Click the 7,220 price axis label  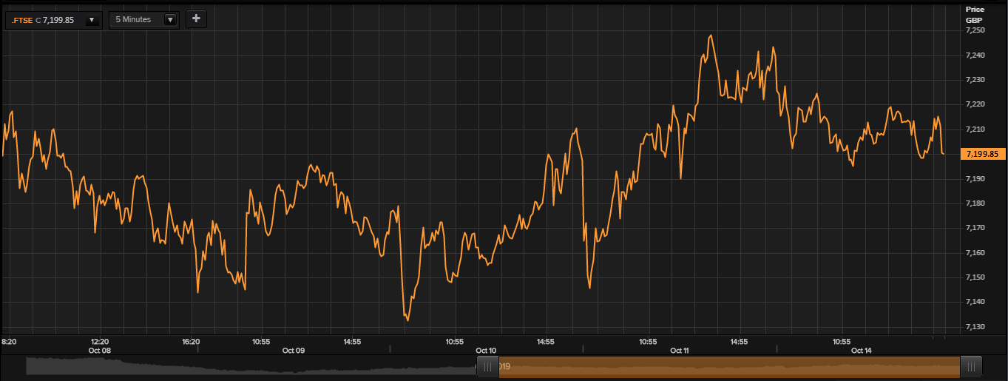(x=976, y=104)
